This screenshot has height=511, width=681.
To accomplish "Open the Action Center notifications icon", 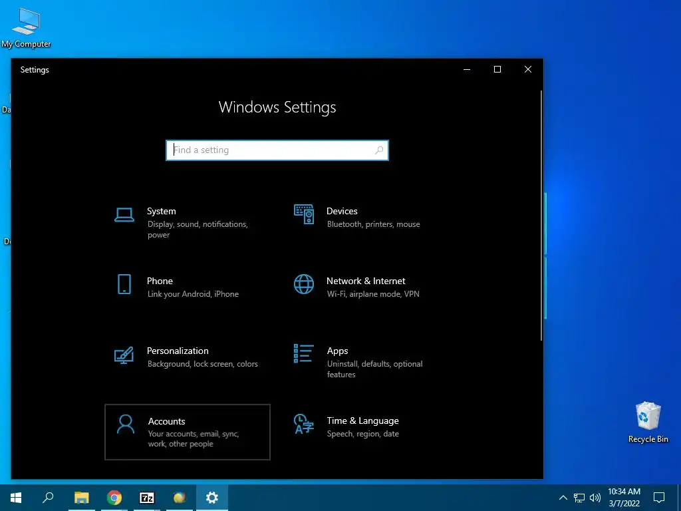I will point(659,498).
